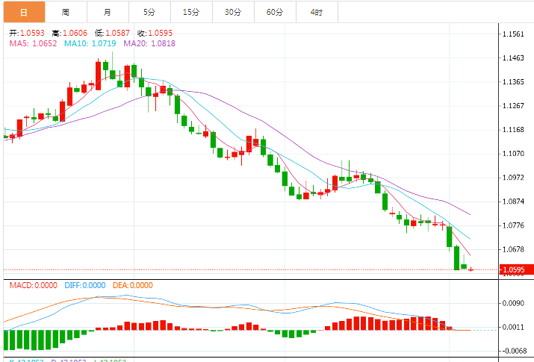
Task: Click the DIFF:0.0000 indicator label
Action: [85, 285]
